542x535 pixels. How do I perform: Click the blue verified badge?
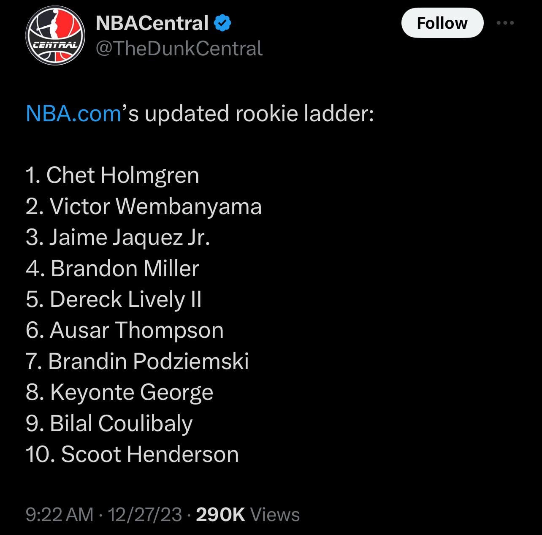(x=223, y=23)
